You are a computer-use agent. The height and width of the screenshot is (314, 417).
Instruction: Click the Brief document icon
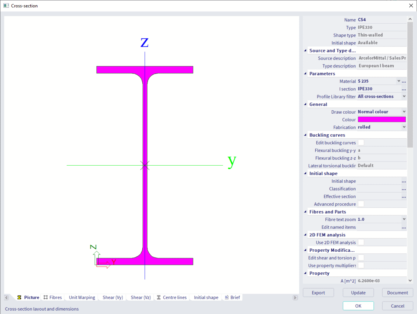point(226,297)
